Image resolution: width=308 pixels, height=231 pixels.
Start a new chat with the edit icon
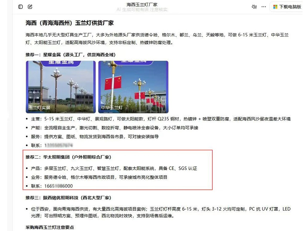[30, 7]
